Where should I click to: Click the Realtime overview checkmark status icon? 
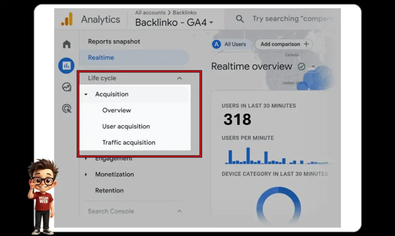302,66
